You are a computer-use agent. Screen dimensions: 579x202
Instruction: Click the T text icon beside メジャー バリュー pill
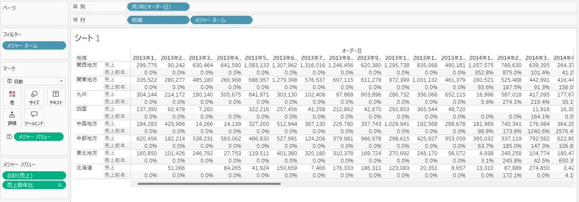click(9, 137)
